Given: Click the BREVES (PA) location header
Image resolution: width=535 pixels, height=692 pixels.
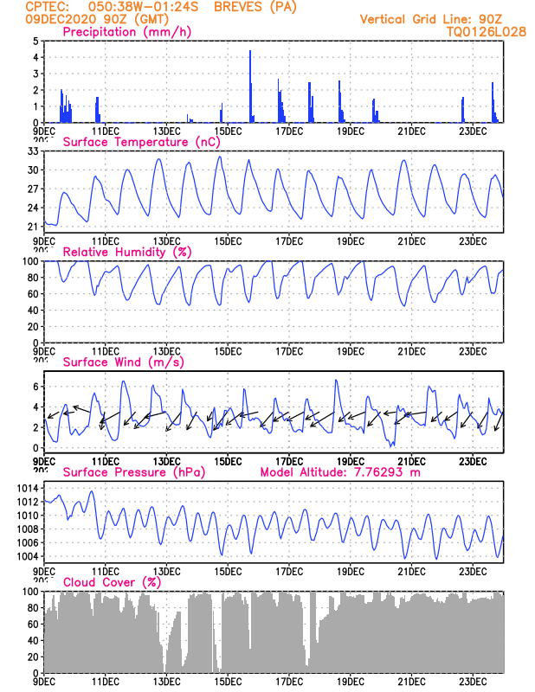Looking at the screenshot, I should (x=255, y=7).
